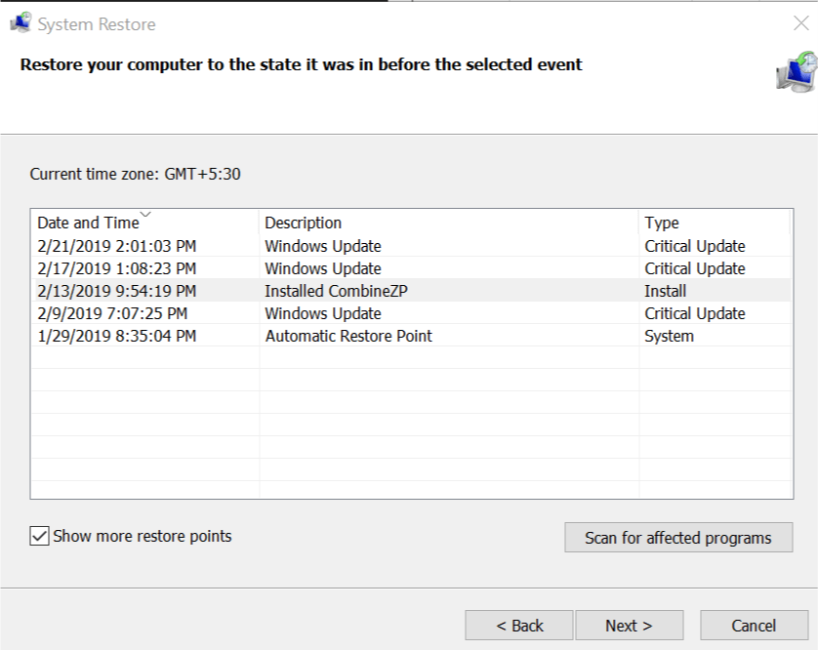Click Scan for affected programs button

click(677, 538)
